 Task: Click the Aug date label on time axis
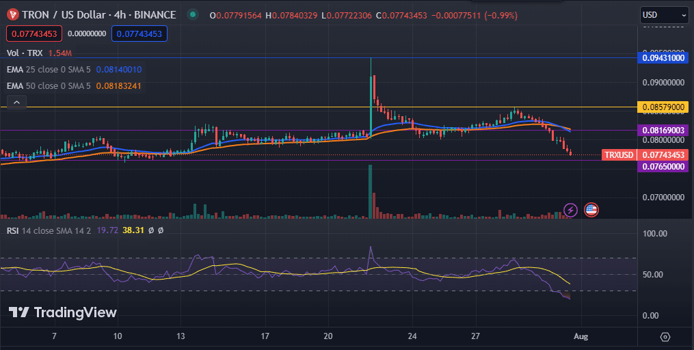coord(580,337)
